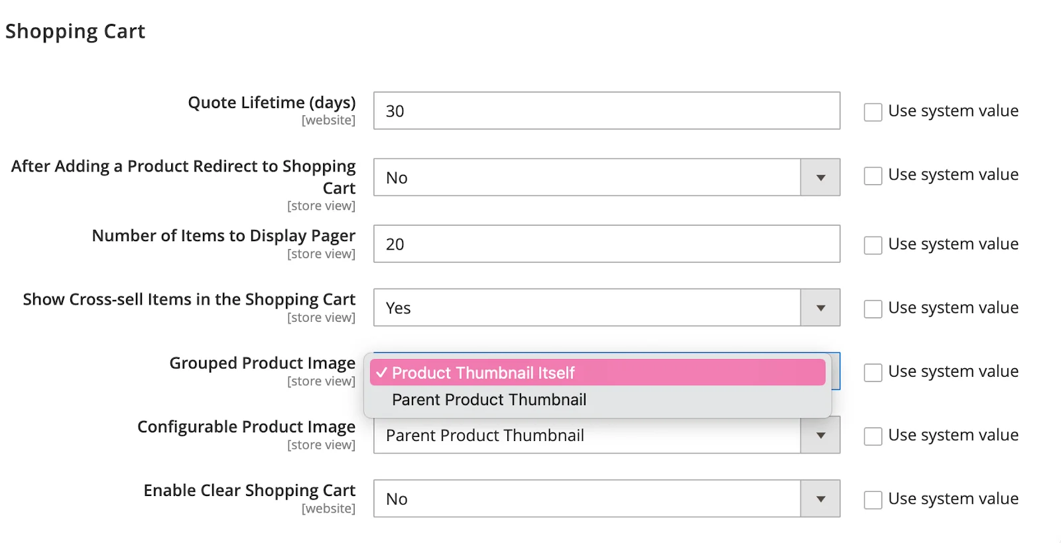Screen dimensions: 1061x543
Task: Check Use system value for Grouped Product Image
Action: click(x=873, y=372)
